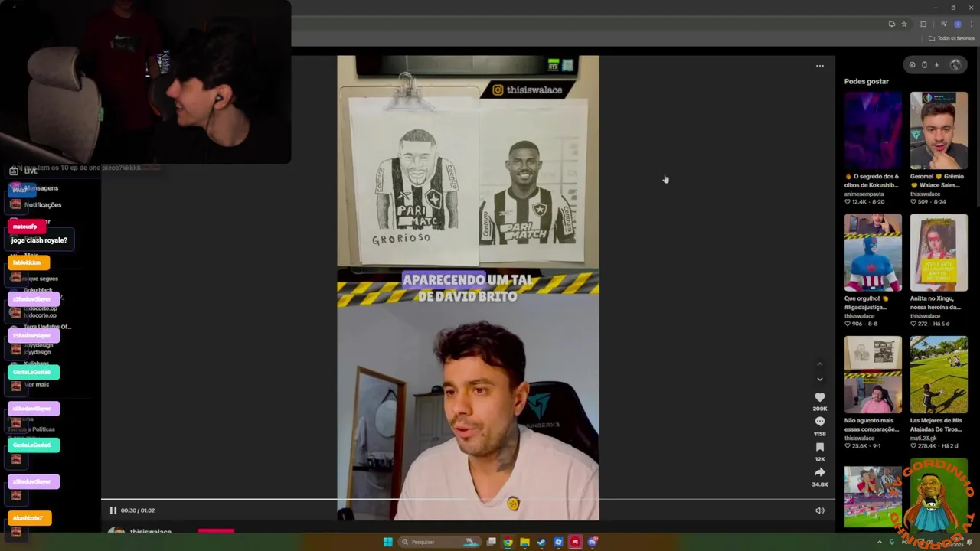Open File Explorer from the taskbar
Viewport: 980px width, 551px height.
click(524, 542)
